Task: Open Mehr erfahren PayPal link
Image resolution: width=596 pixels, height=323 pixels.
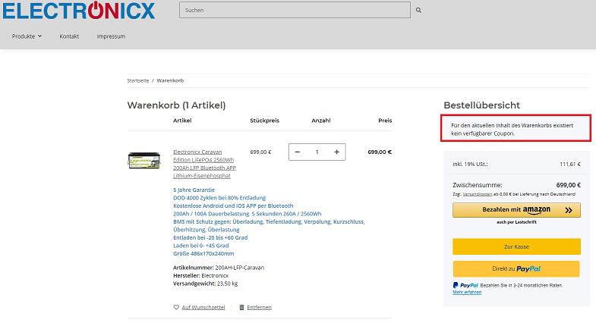Action: coord(467,292)
